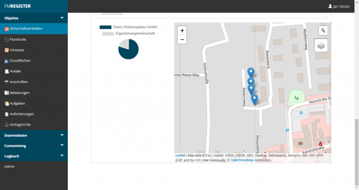Open the Aufgaben menu entry
This screenshot has width=359, height=190.
click(34, 103)
